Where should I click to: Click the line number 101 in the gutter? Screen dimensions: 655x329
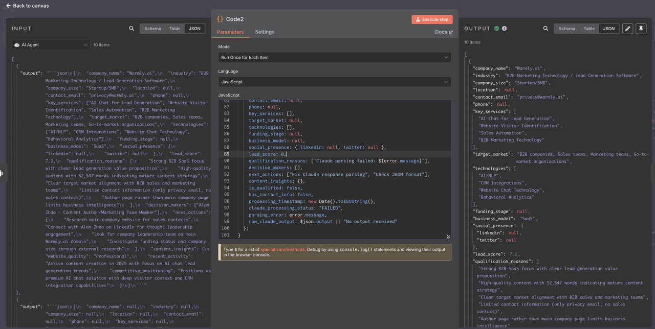click(x=225, y=235)
